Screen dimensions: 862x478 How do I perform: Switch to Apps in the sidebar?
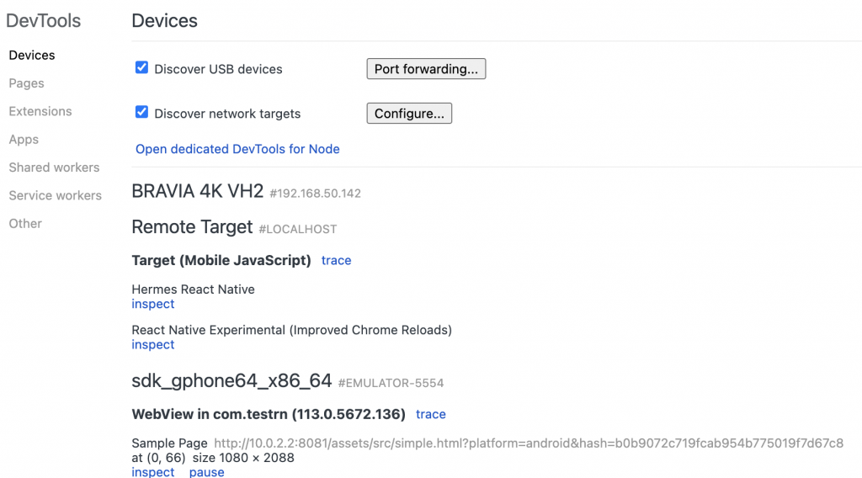point(24,139)
